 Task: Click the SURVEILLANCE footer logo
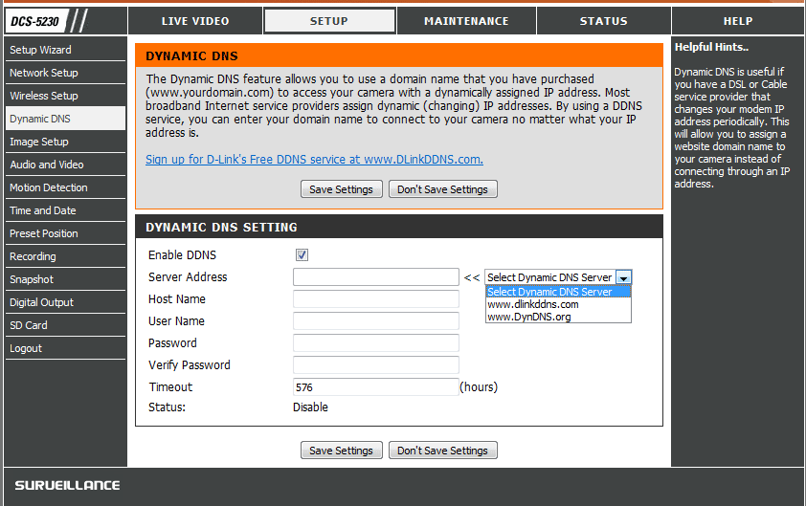click(67, 486)
